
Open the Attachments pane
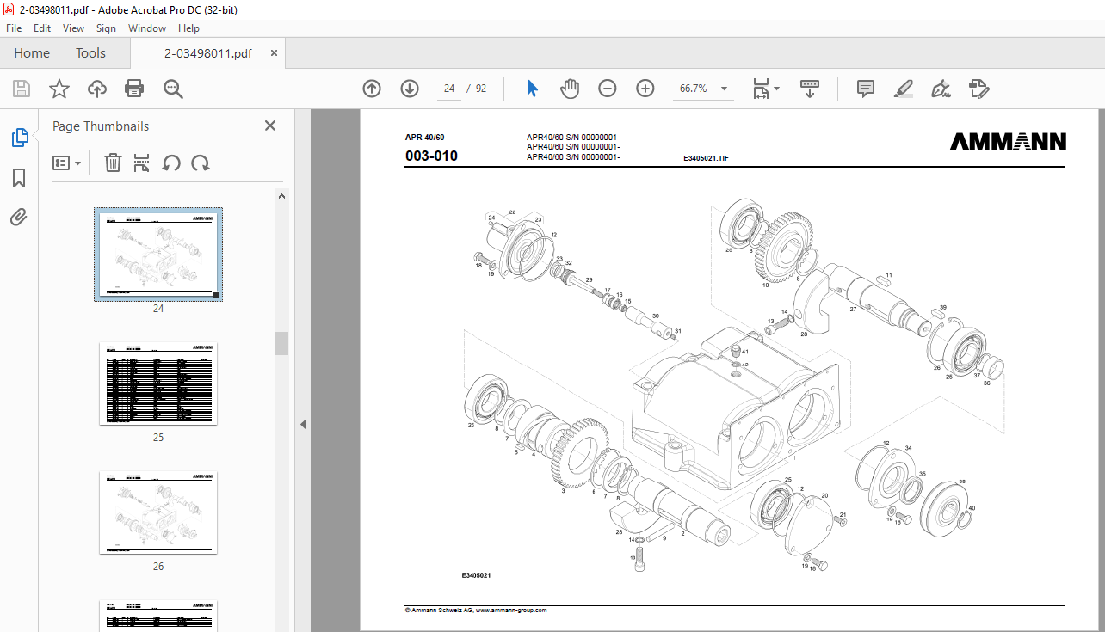pyautogui.click(x=19, y=218)
